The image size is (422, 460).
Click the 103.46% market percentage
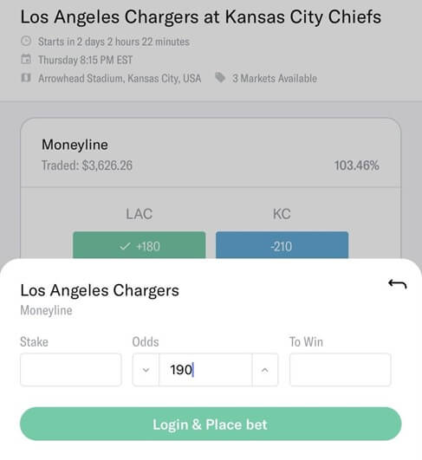[356, 165]
